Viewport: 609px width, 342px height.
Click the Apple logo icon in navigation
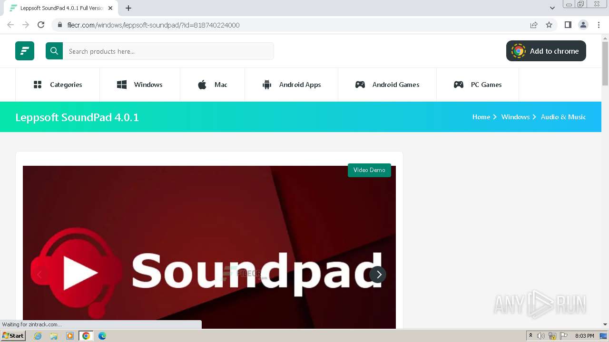[x=202, y=85]
